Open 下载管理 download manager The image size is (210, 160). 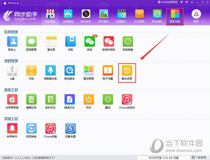(199, 158)
